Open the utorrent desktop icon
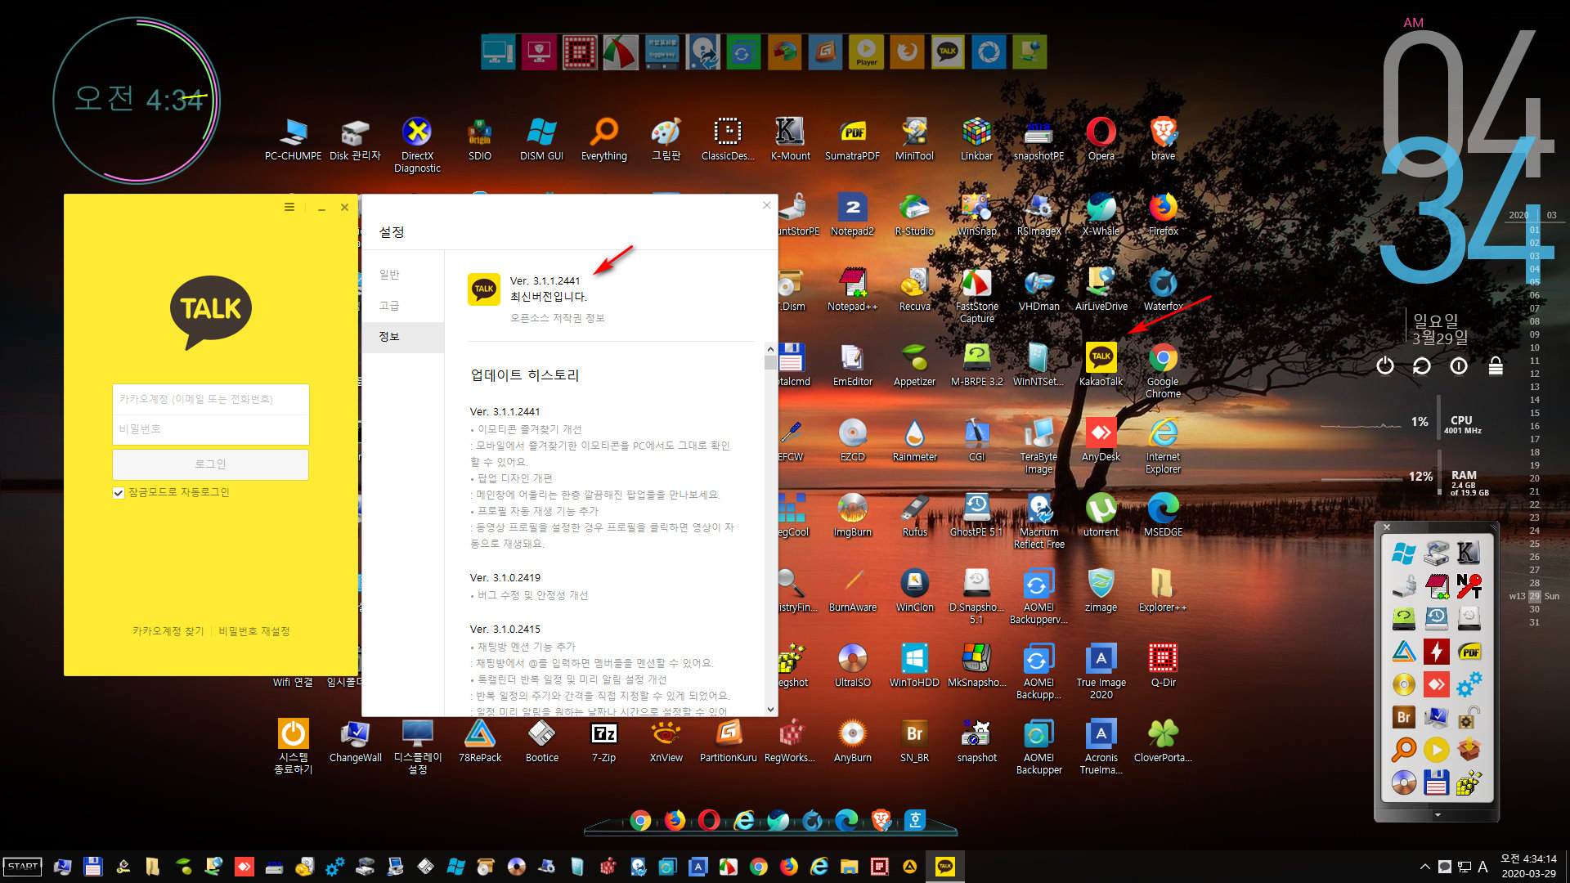 point(1101,515)
